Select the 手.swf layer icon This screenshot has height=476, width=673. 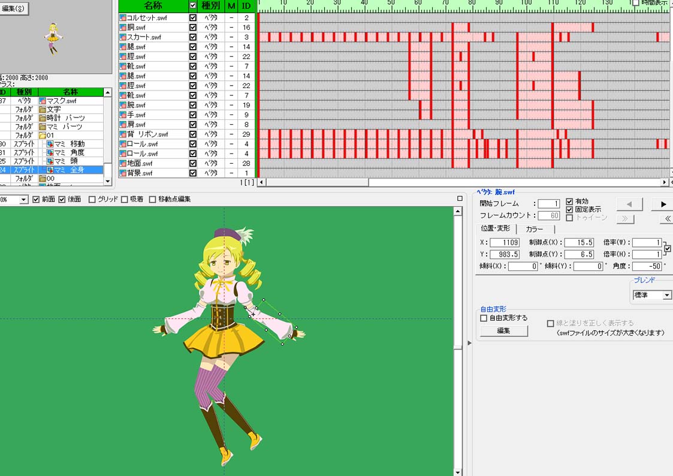(123, 115)
